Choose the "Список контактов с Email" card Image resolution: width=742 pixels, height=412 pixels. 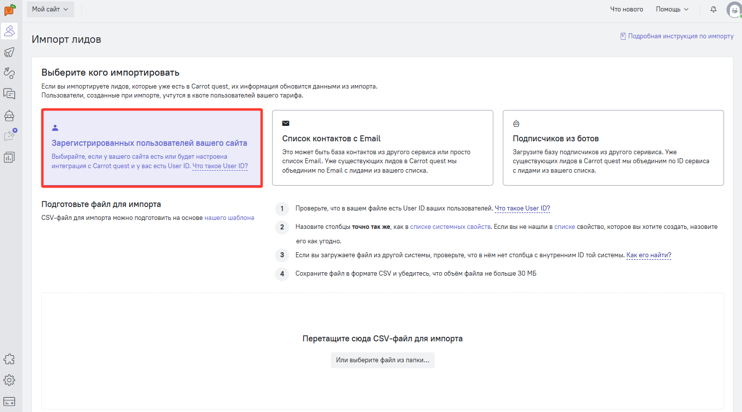pos(382,148)
